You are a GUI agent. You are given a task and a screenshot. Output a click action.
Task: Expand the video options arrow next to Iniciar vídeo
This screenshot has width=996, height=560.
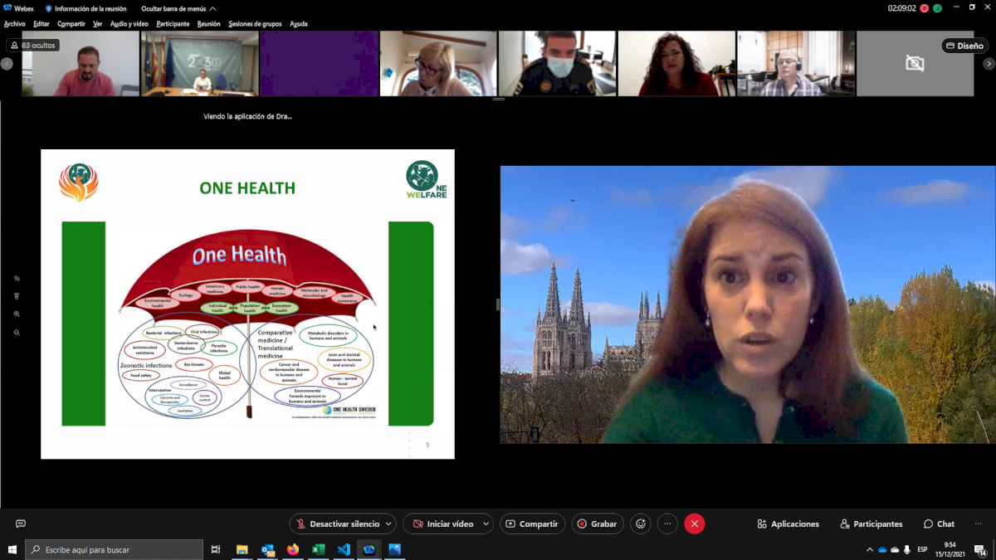[486, 524]
